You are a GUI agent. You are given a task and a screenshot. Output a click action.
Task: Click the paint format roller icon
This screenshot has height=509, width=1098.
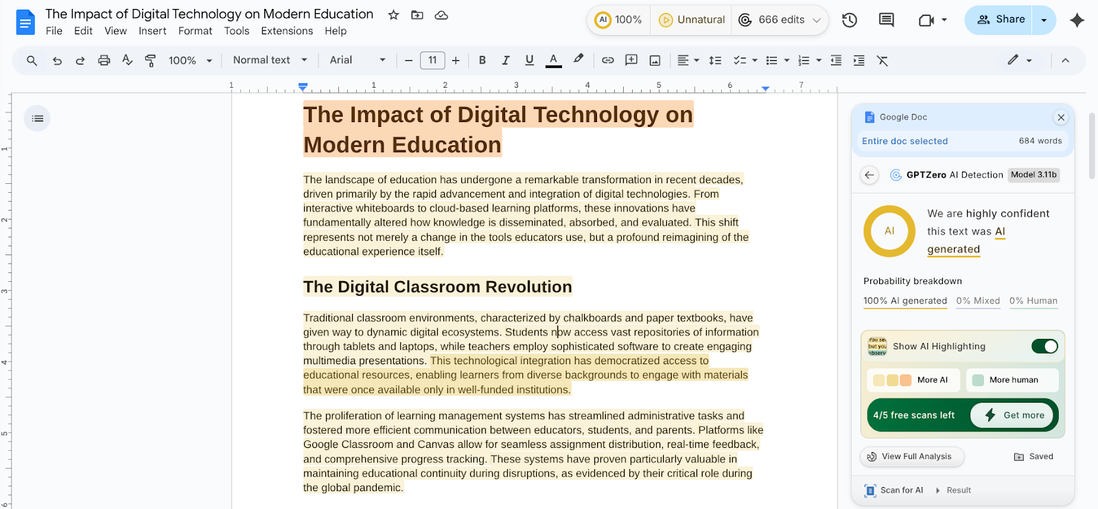[150, 60]
